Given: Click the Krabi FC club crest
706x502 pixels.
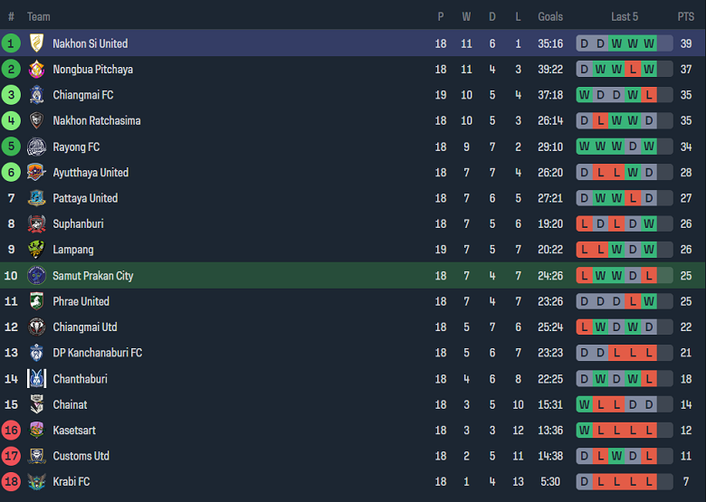Looking at the screenshot, I should tap(36, 482).
